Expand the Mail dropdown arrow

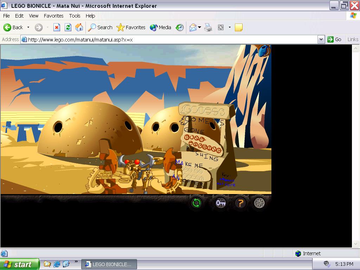[200, 27]
